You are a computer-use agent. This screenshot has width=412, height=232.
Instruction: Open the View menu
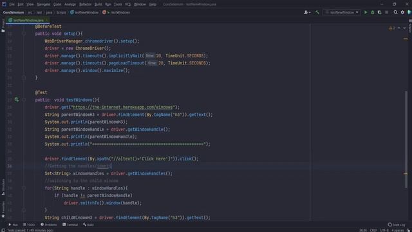point(30,5)
